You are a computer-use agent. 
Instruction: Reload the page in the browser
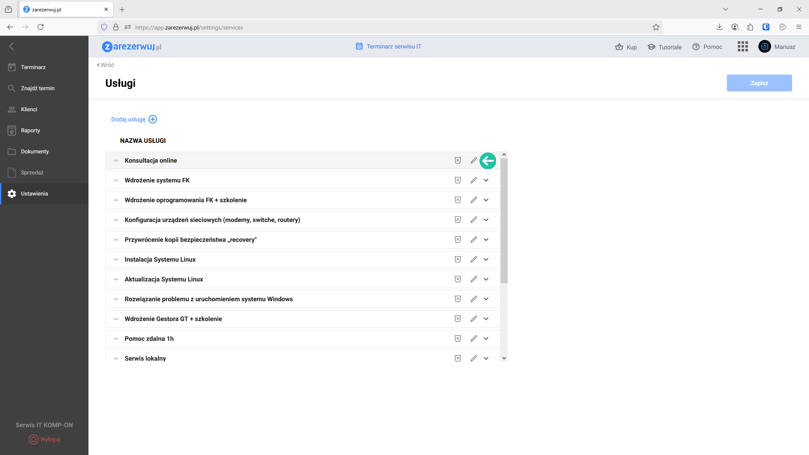point(40,27)
